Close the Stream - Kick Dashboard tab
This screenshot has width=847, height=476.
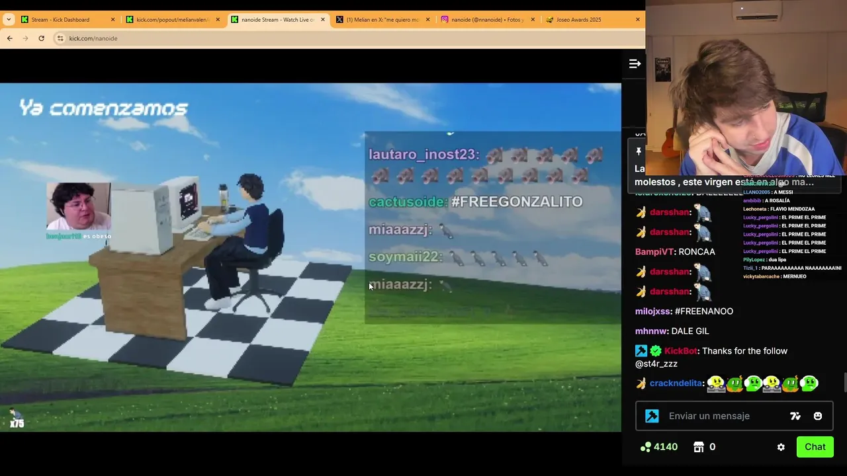(x=113, y=19)
